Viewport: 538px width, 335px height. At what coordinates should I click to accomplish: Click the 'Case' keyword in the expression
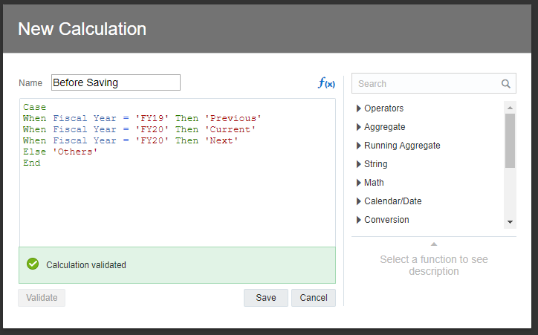click(34, 107)
